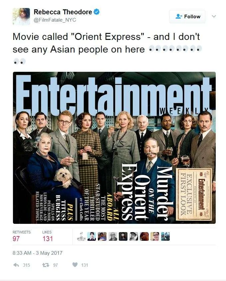Open the Rebecca Theodore name link
This screenshot has height=281, width=226.
coord(63,12)
